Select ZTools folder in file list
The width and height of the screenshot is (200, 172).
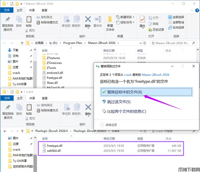pos(51,68)
